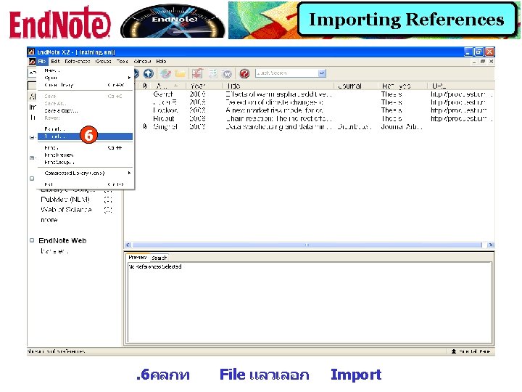
Task: Select the reference about detection of climate changes
Action: [274, 102]
